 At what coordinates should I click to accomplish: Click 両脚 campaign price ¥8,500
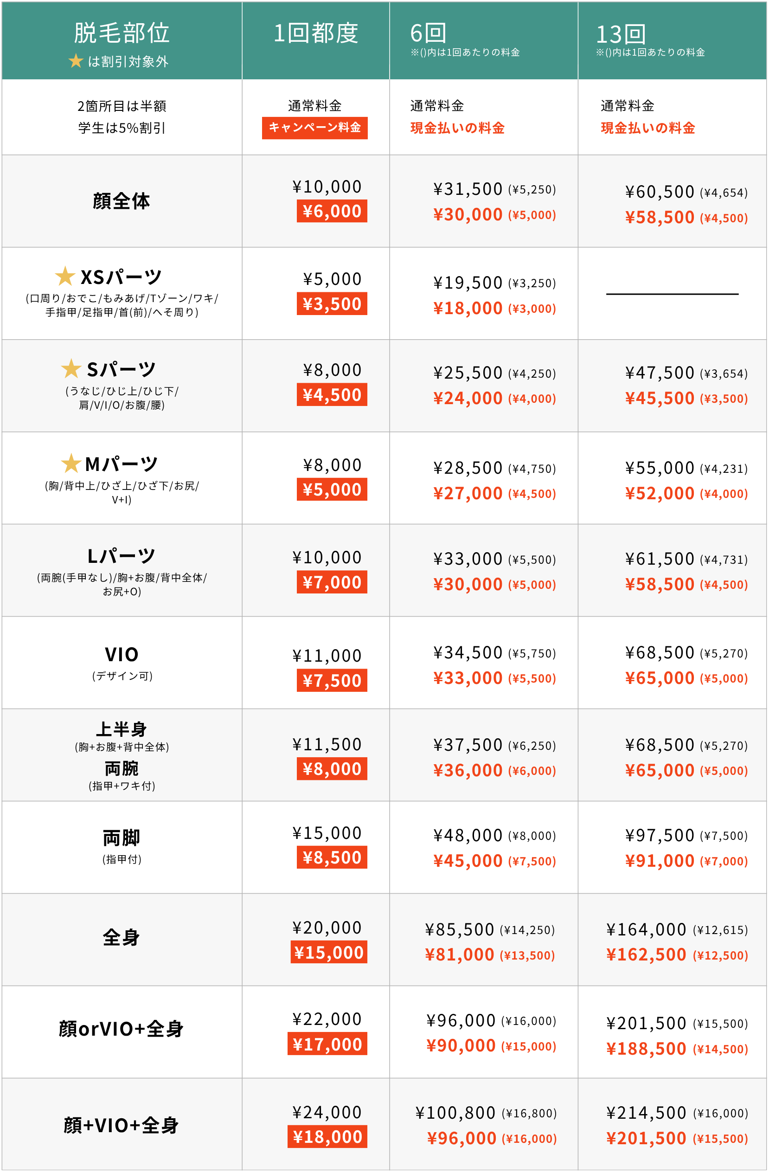(x=332, y=857)
